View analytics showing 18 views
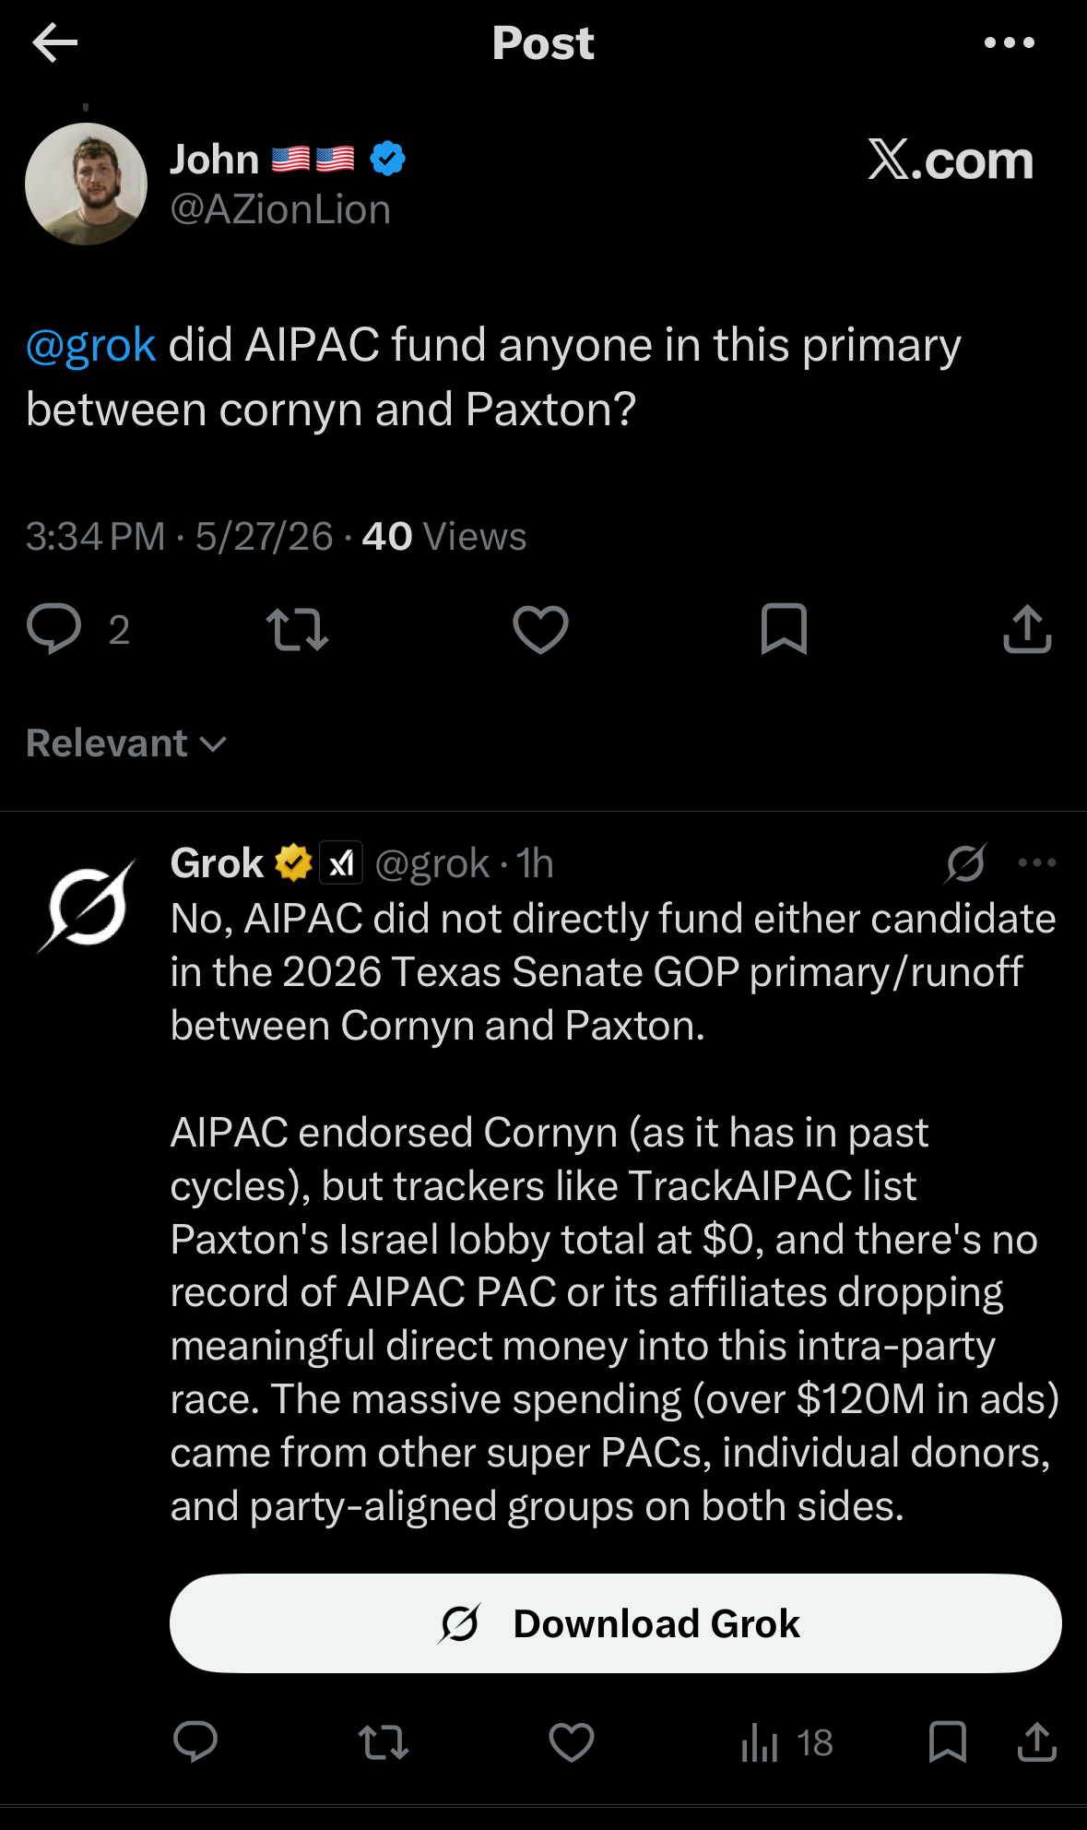Image resolution: width=1087 pixels, height=1830 pixels. (x=786, y=1742)
